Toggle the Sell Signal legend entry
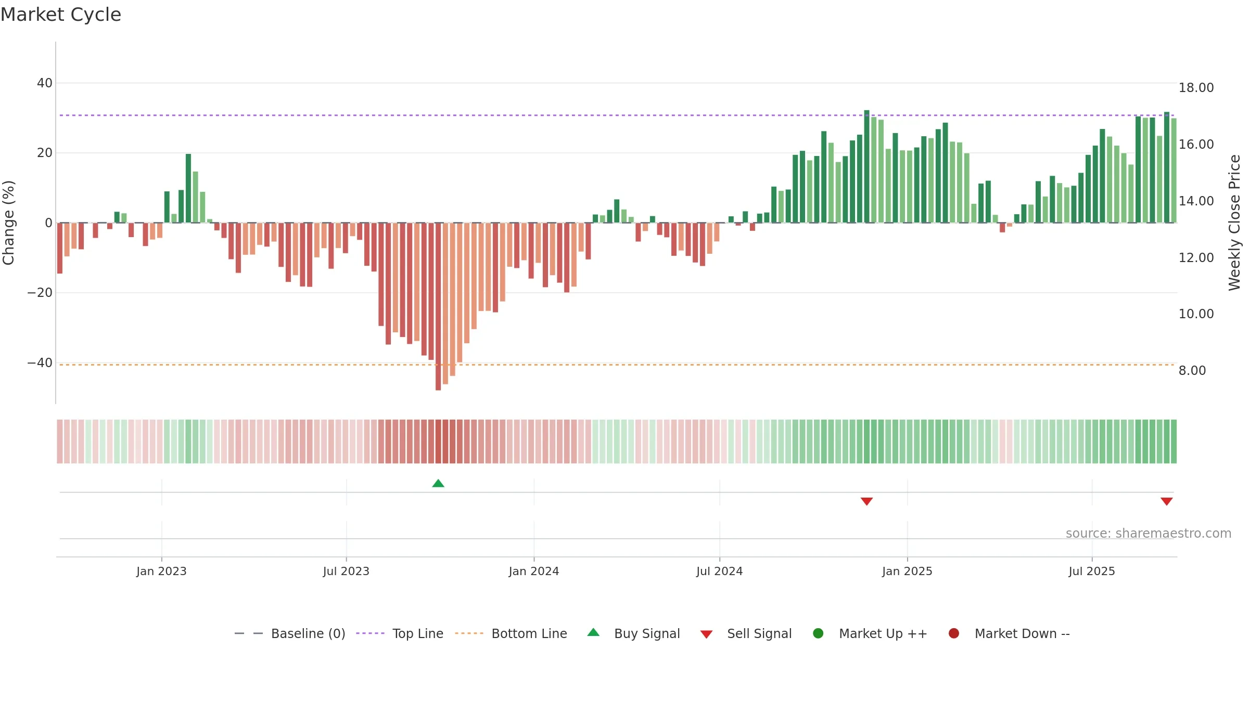The height and width of the screenshot is (702, 1249). pyautogui.click(x=746, y=633)
